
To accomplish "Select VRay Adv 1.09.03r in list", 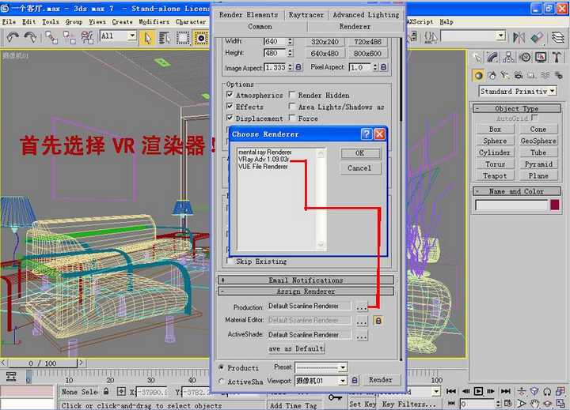I will [264, 160].
